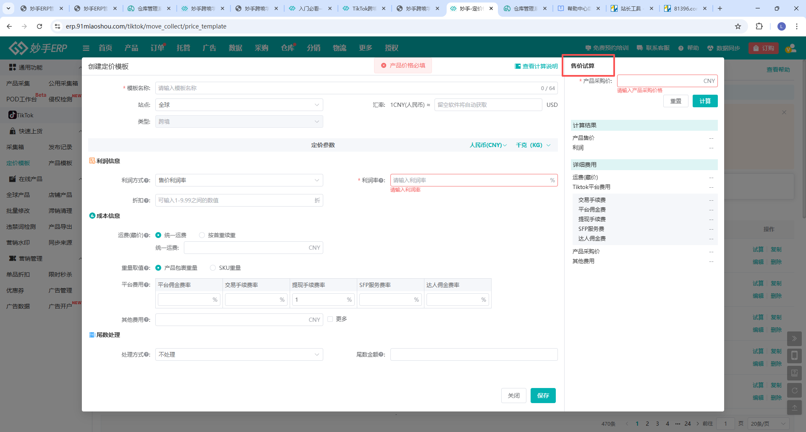Open 利润方式 dropdown with 售价利润率
The width and height of the screenshot is (806, 432).
click(x=239, y=181)
